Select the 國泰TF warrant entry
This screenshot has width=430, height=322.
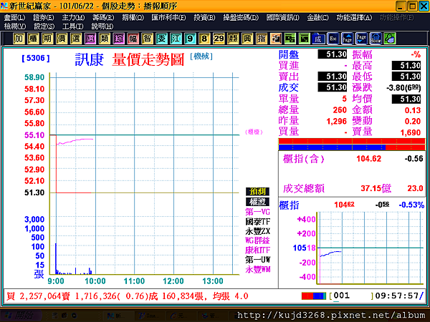point(257,222)
